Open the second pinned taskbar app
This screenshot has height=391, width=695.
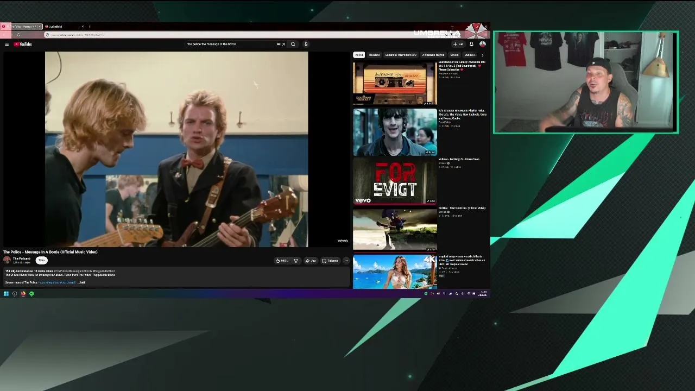click(15, 294)
